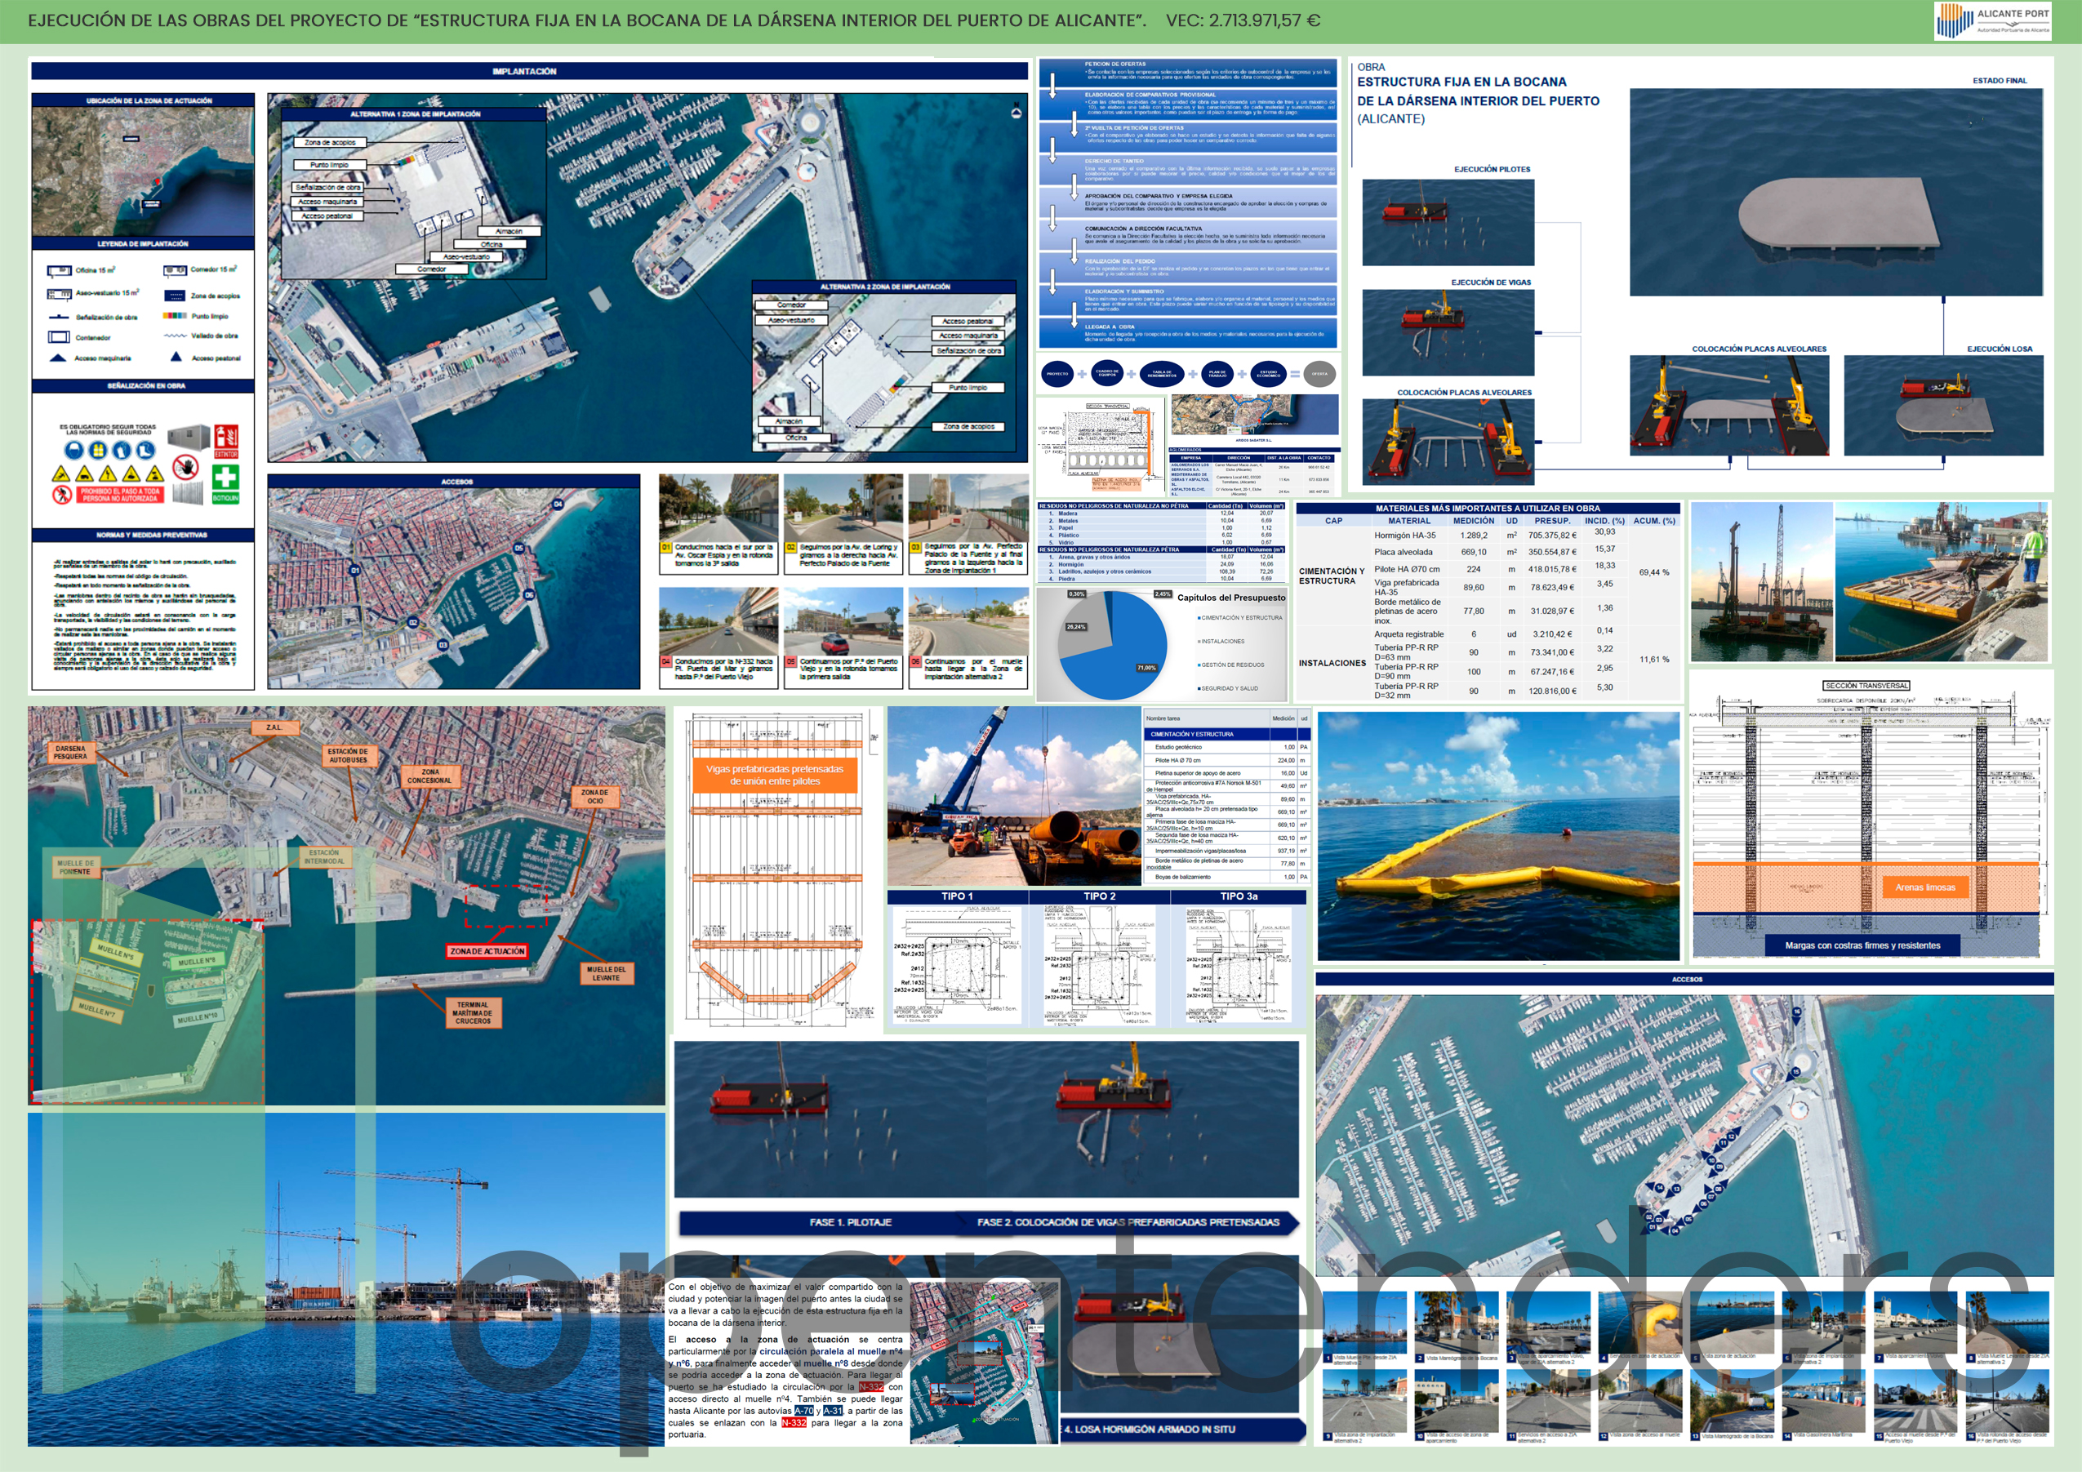Image resolution: width=2082 pixels, height=1472 pixels.
Task: Click the PETICION DE OFERTAS process step
Action: click(1188, 73)
